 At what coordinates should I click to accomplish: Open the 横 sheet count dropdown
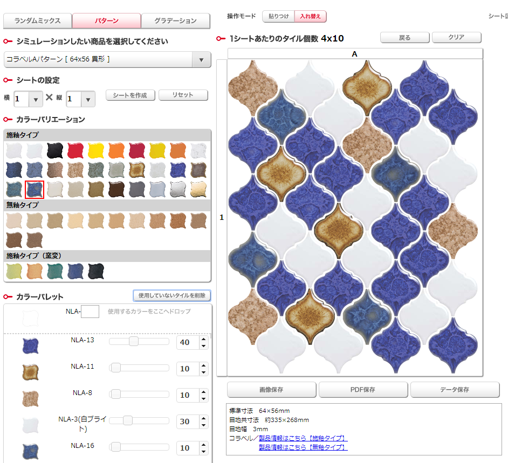36,99
